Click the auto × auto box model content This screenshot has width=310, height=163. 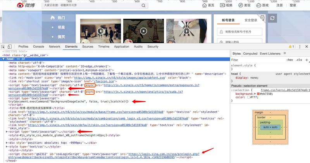[x=270, y=127]
